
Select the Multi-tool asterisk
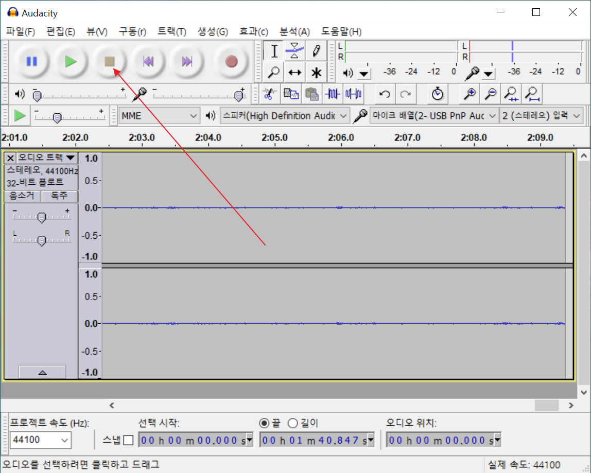(316, 72)
